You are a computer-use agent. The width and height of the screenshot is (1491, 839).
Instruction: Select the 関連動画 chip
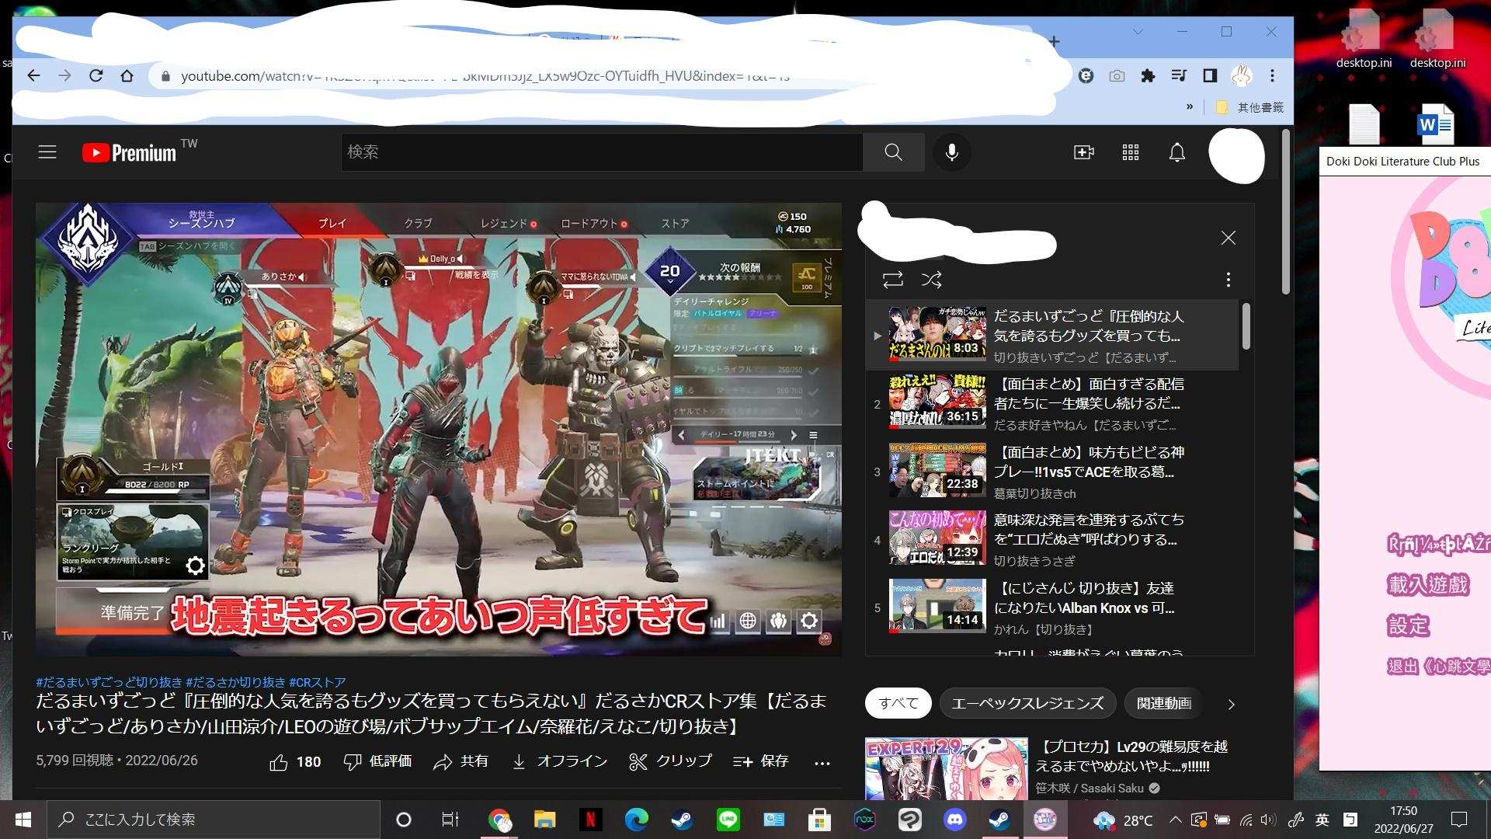pos(1163,703)
